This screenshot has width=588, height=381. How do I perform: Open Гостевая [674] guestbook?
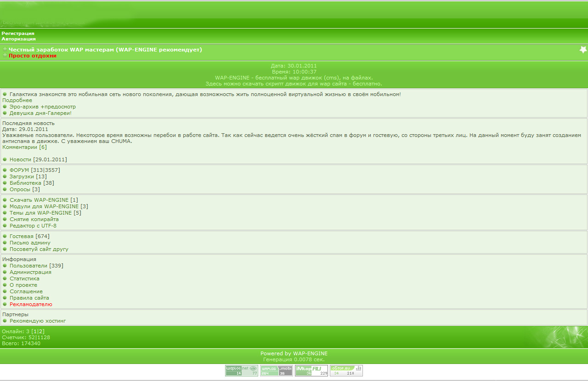pyautogui.click(x=29, y=236)
